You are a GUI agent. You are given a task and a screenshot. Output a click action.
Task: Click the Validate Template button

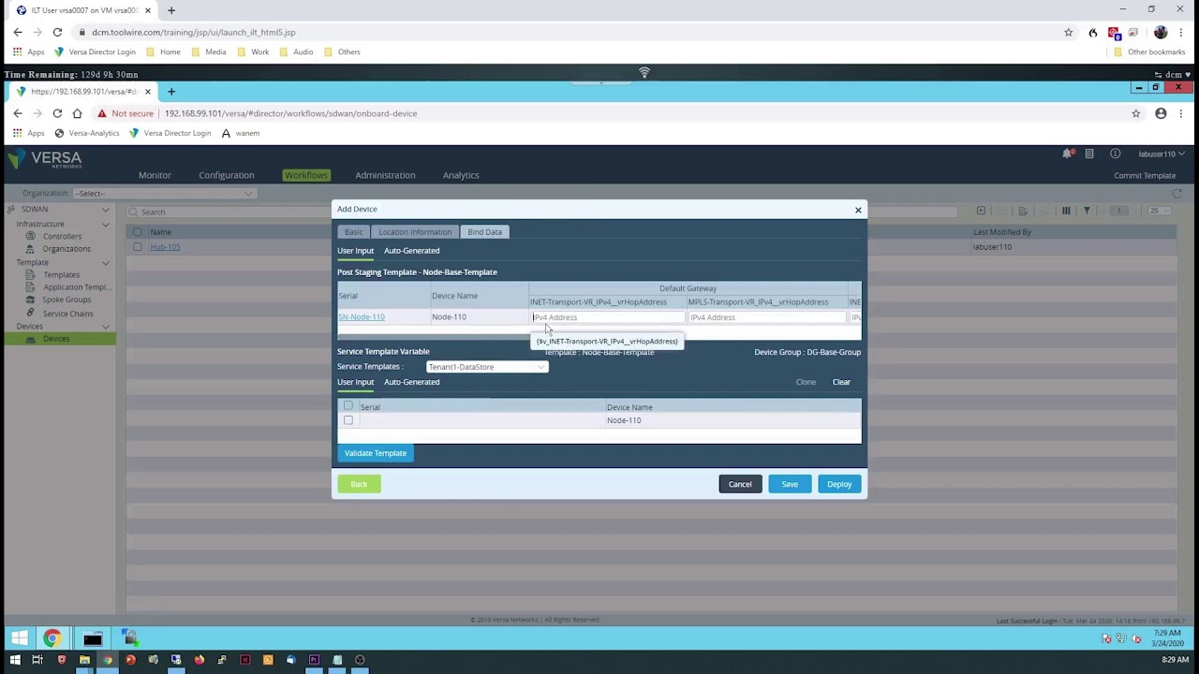point(375,453)
